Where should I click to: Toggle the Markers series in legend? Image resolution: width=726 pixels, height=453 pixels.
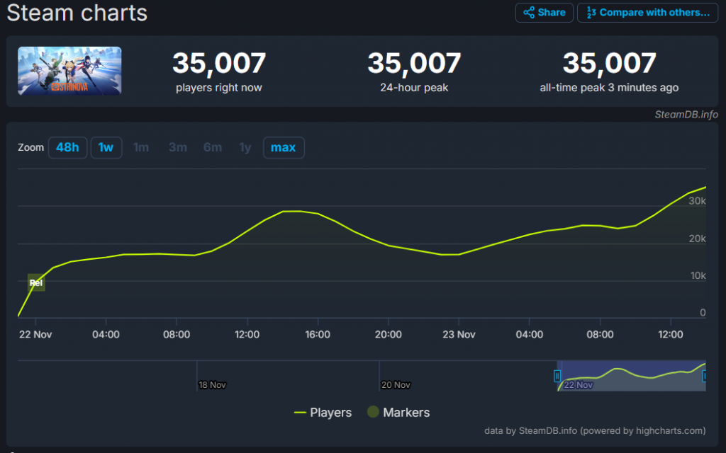tap(398, 413)
